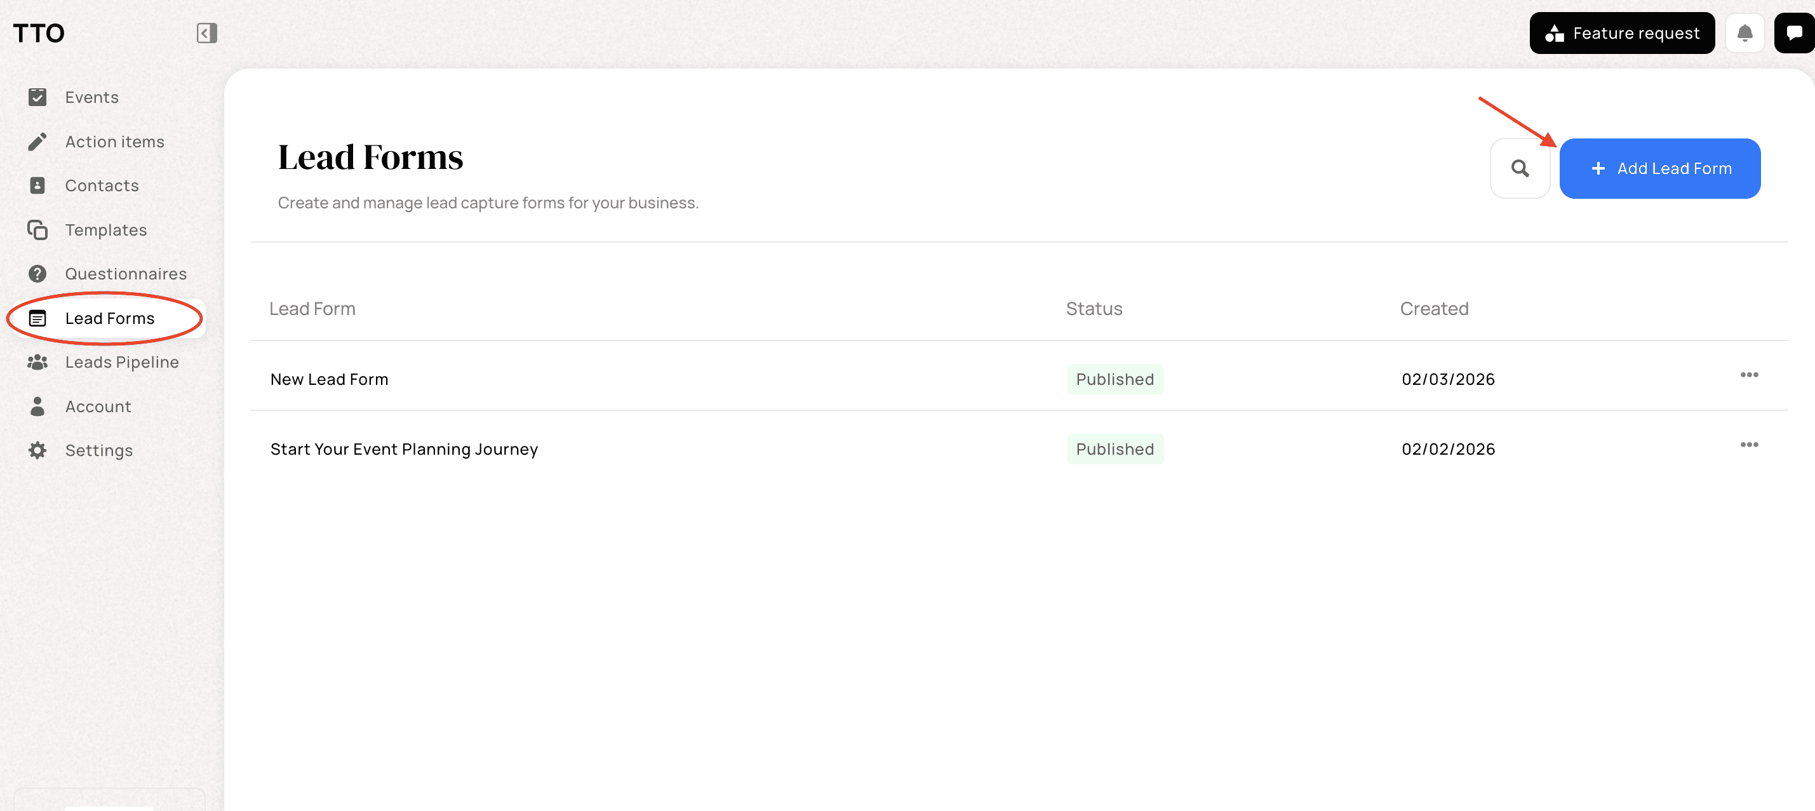The image size is (1815, 811).
Task: Open the chat bubble icon
Action: pos(1794,33)
